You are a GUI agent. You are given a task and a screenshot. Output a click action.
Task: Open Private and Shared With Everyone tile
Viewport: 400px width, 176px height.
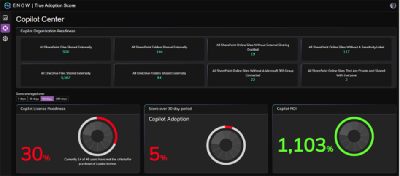(346, 75)
